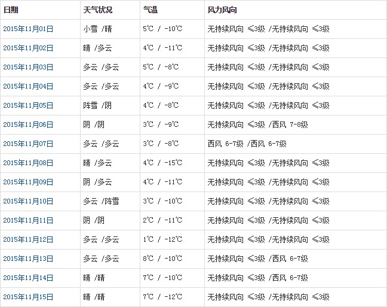Click the 2015年11月10日 date link

pos(28,201)
